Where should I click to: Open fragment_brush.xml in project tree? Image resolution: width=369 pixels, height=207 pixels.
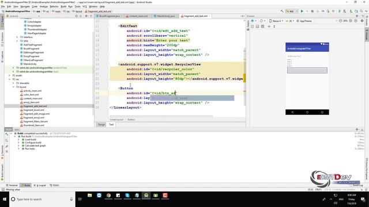33,110
